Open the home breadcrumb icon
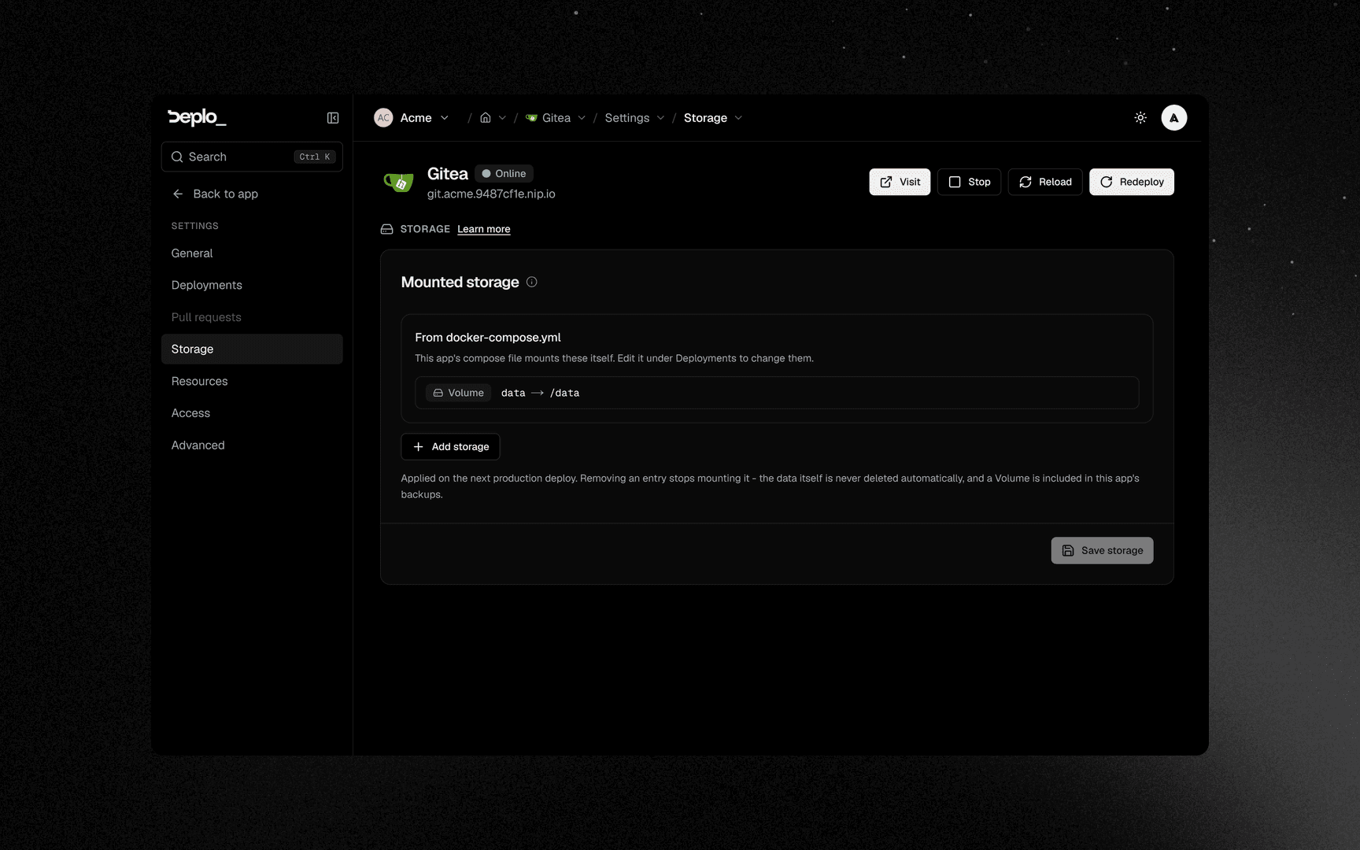The width and height of the screenshot is (1360, 850). pyautogui.click(x=486, y=118)
